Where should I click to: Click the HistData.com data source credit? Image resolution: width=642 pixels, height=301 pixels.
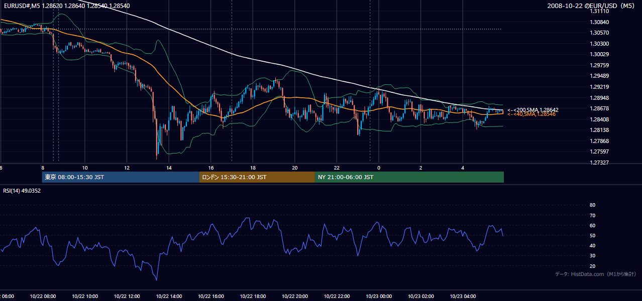point(595,274)
